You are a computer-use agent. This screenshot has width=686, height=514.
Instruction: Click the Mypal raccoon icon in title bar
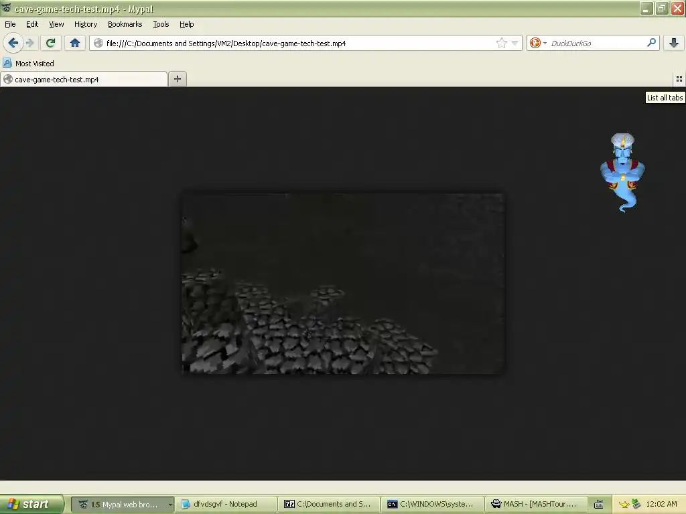coord(6,8)
